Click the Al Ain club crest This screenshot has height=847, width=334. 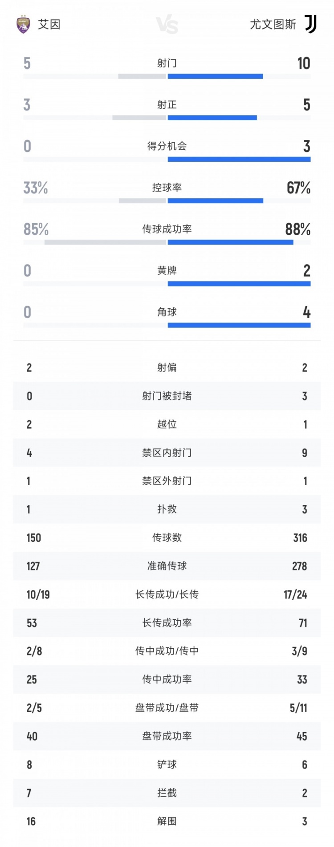coord(23,25)
